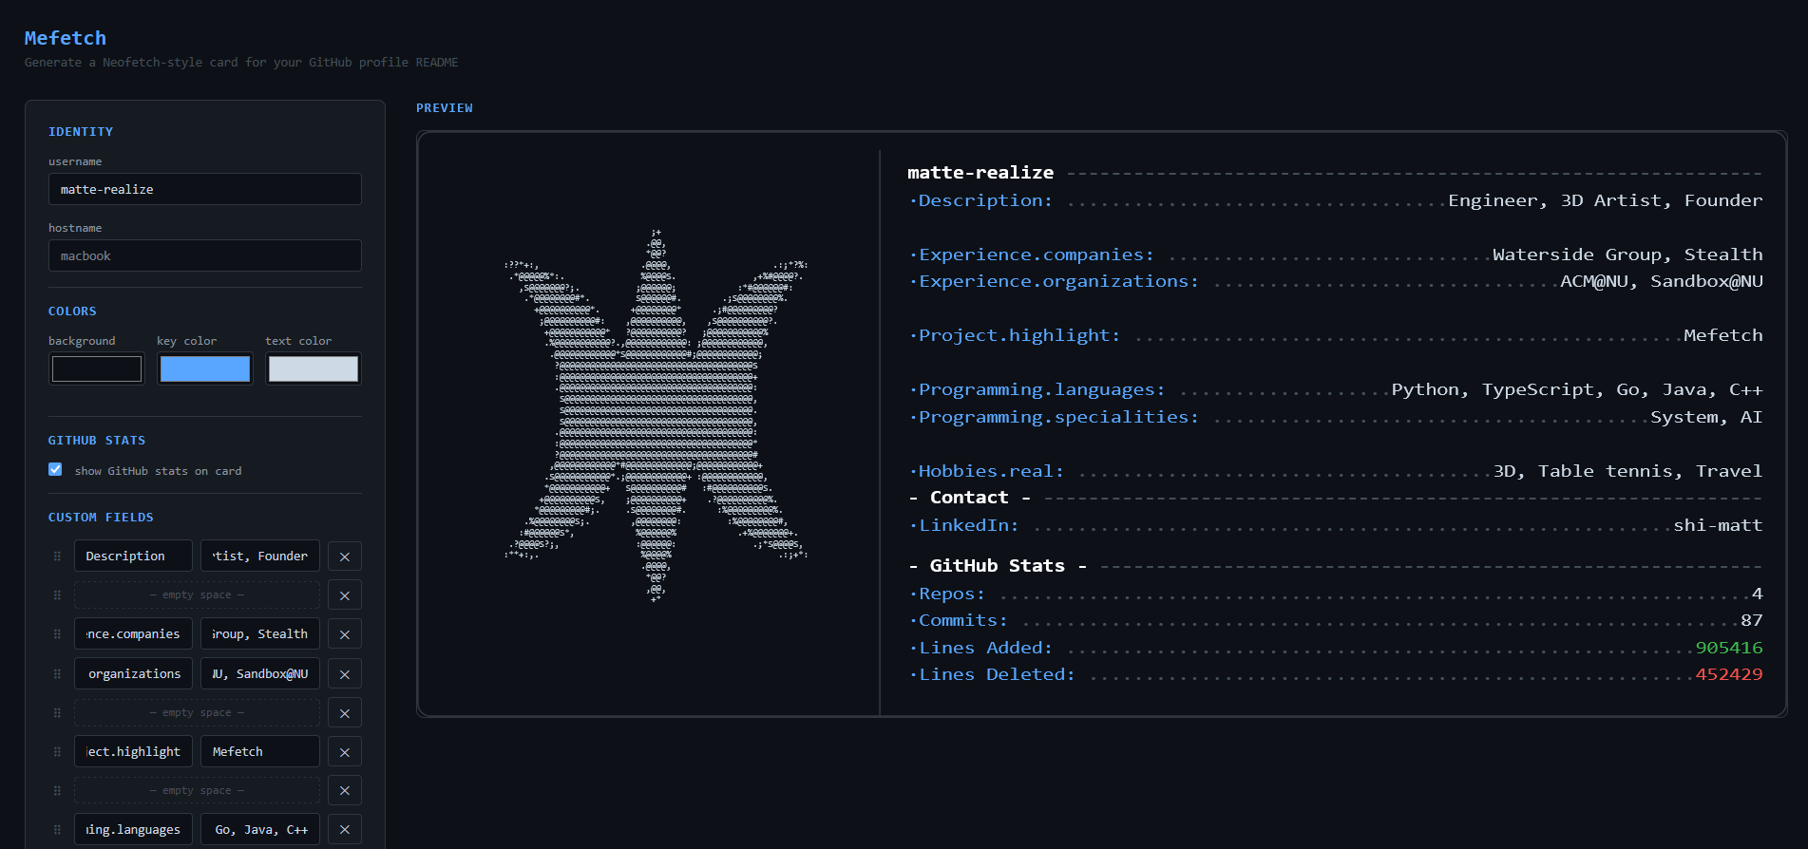The width and height of the screenshot is (1808, 849).
Task: Remove the Description custom field
Action: click(345, 557)
